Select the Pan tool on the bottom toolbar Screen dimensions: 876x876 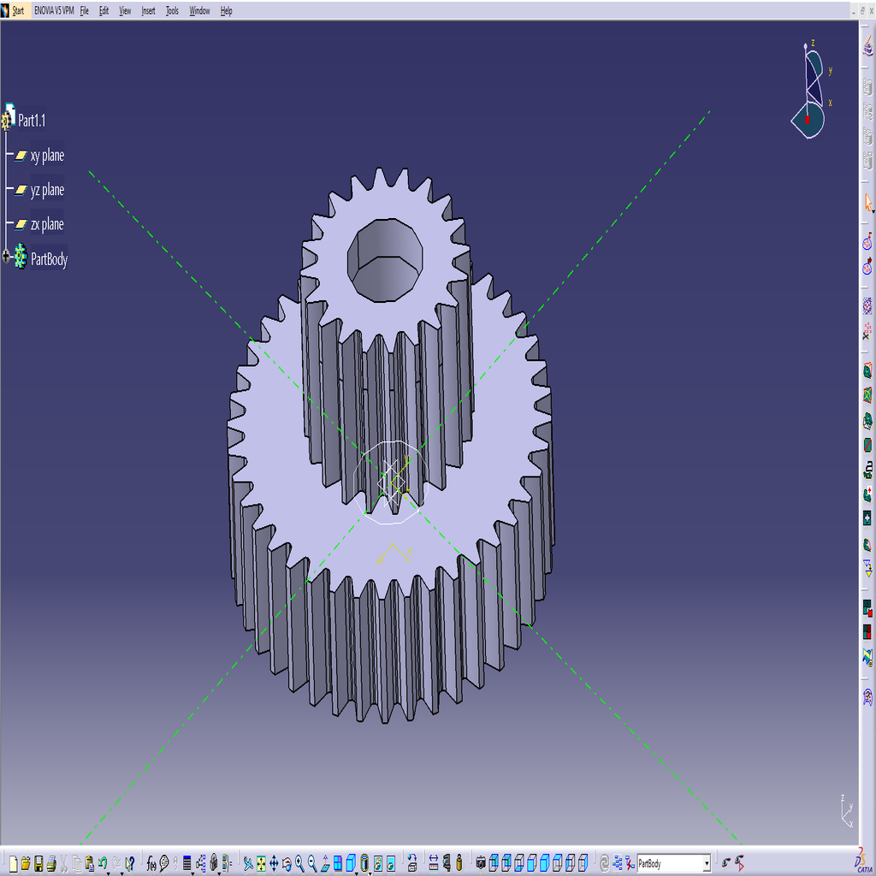point(275,863)
